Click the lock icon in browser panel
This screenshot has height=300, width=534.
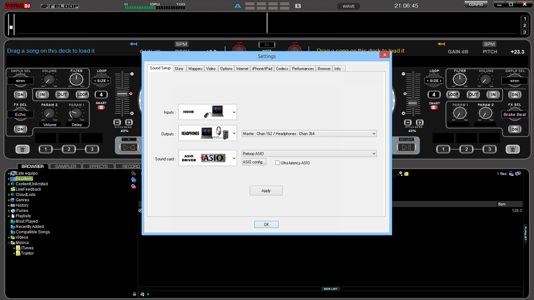(134, 294)
